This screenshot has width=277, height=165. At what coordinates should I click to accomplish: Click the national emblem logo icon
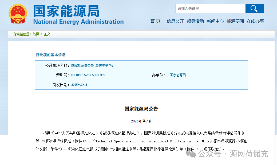point(18,13)
